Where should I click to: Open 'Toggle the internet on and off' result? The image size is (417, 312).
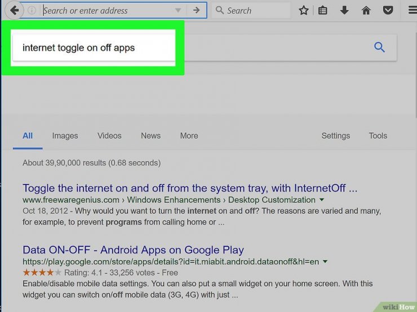(x=190, y=188)
